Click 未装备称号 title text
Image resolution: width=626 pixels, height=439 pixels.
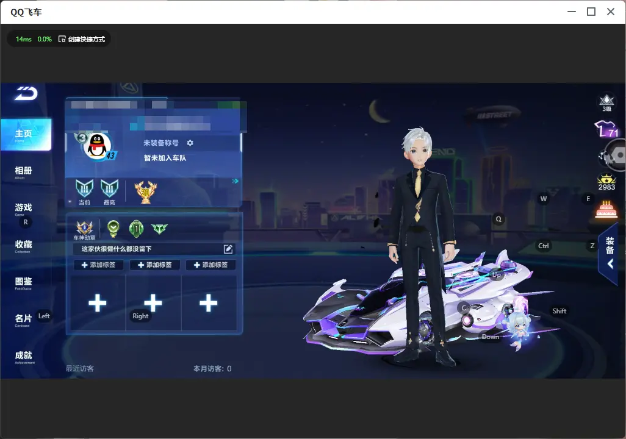tap(161, 143)
